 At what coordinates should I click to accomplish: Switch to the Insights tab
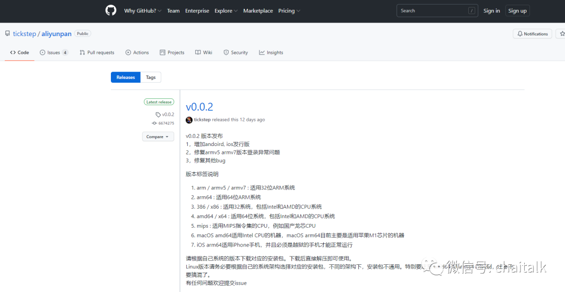[271, 53]
